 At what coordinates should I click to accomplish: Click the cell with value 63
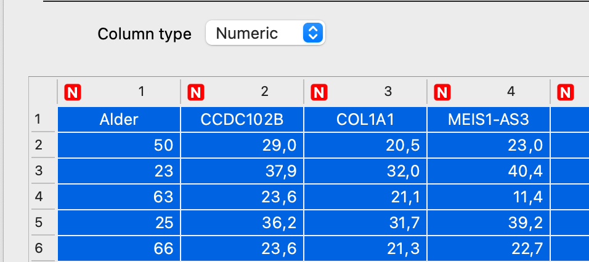(119, 197)
